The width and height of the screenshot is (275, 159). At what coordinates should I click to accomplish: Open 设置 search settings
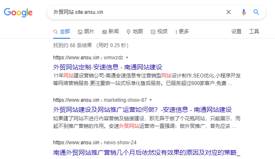click(x=236, y=32)
